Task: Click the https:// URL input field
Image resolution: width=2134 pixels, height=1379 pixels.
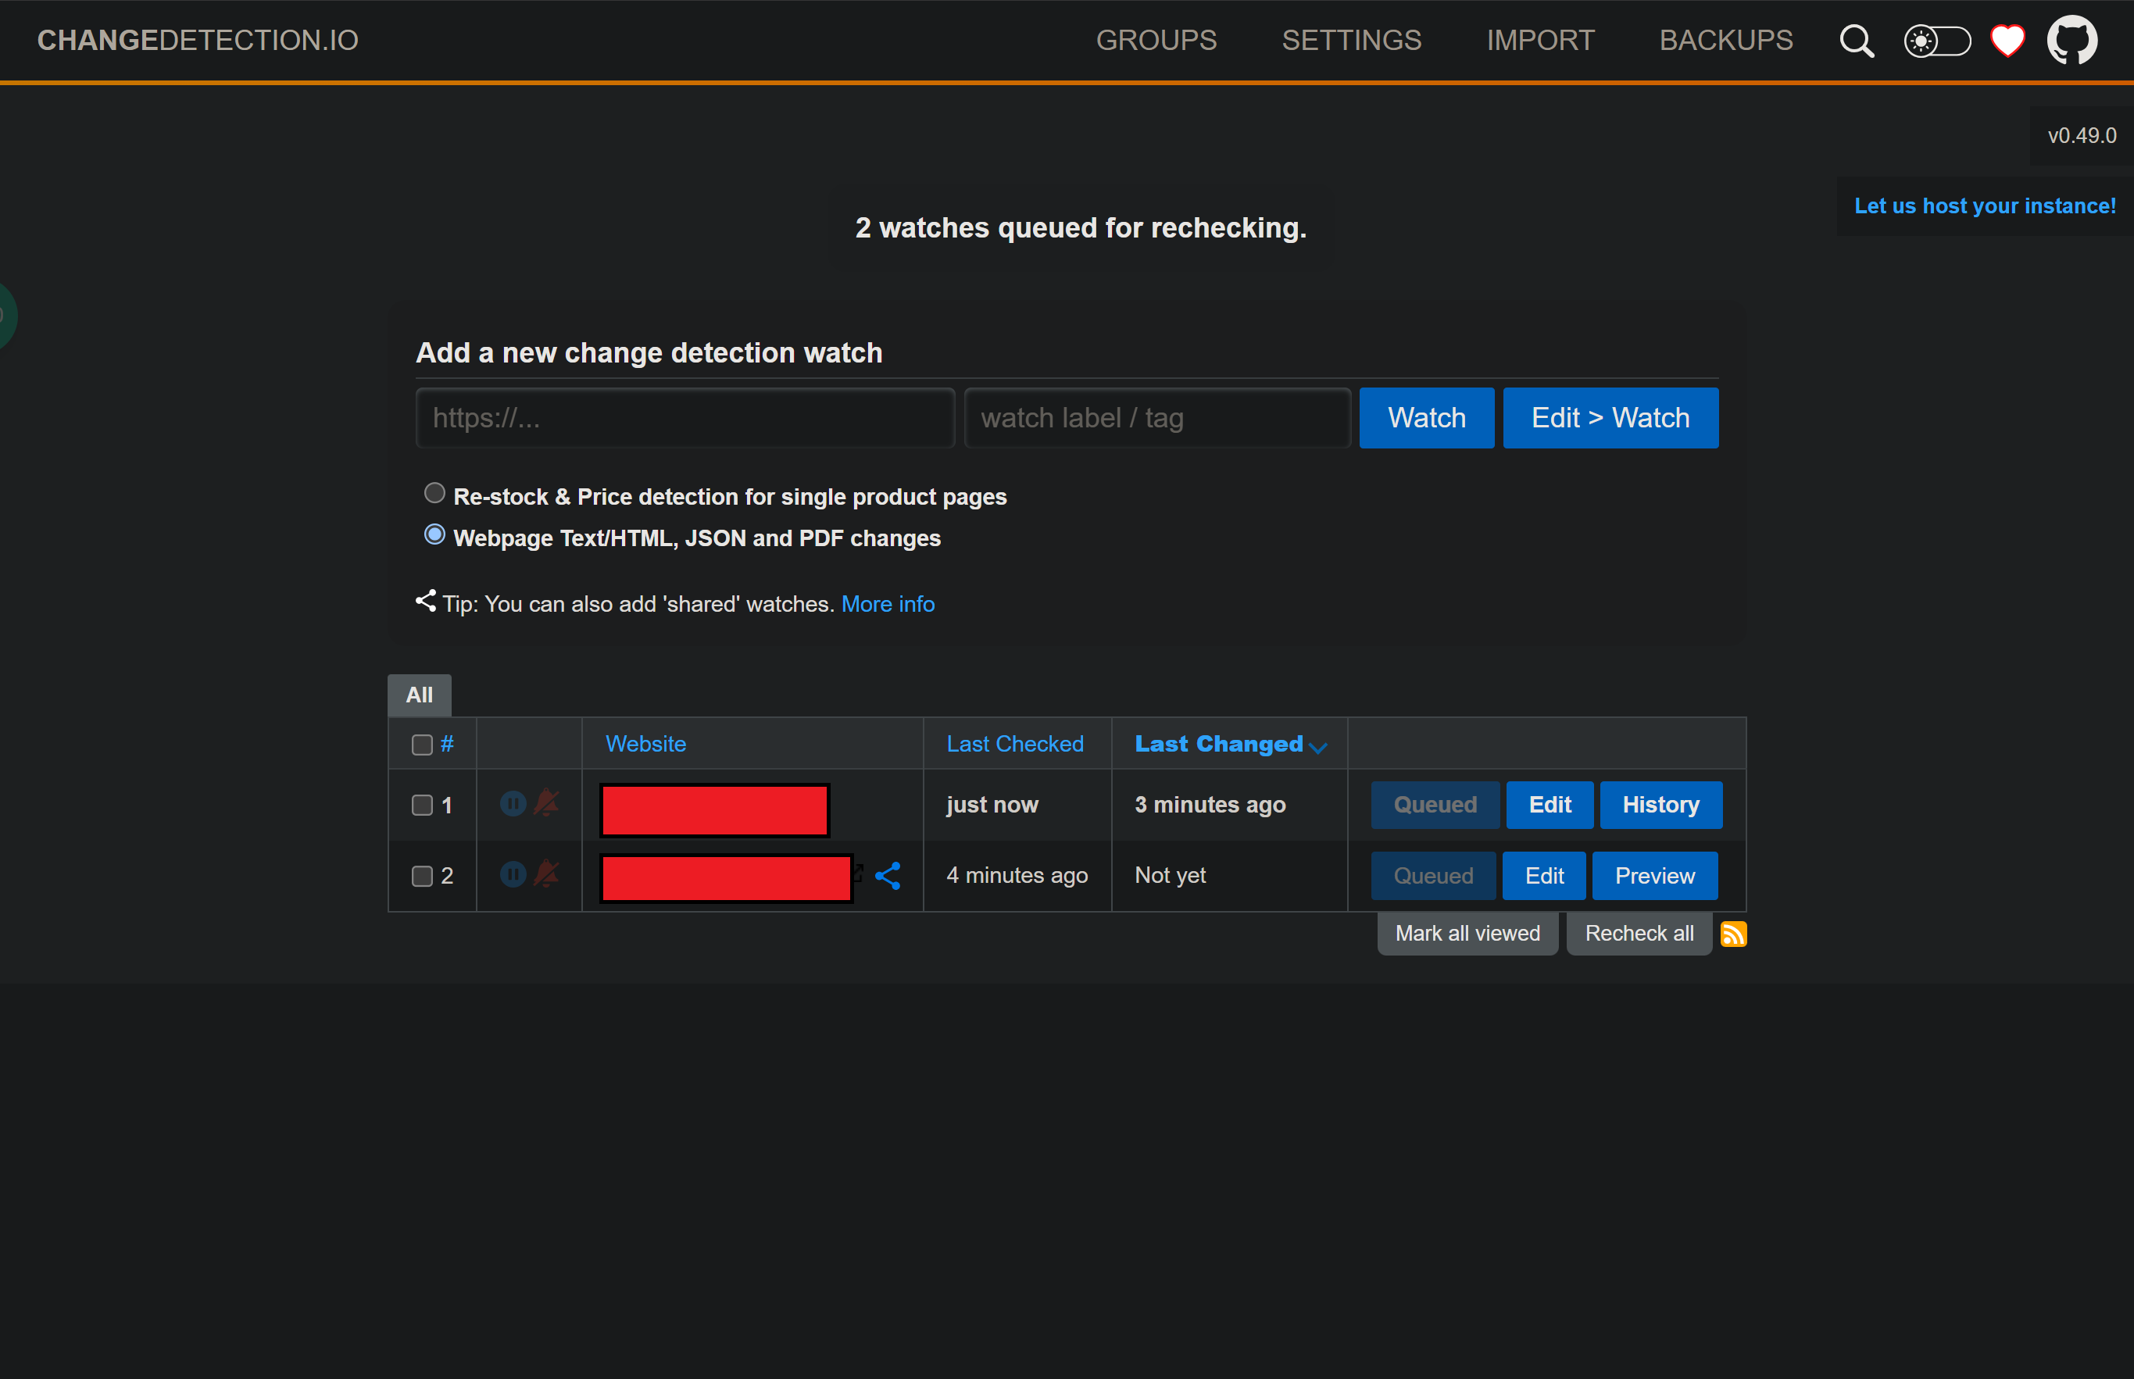Action: 685,418
